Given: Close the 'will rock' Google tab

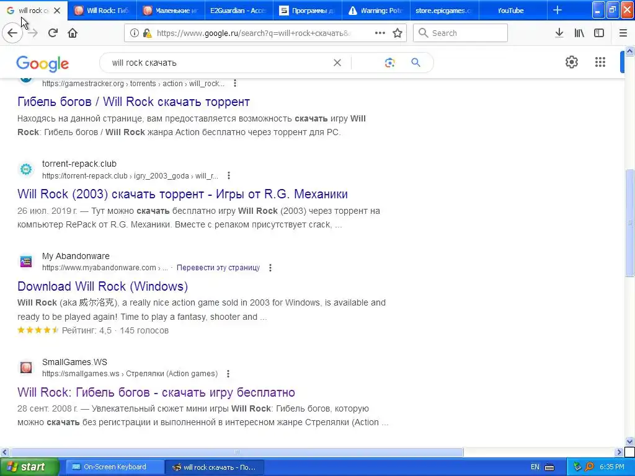Looking at the screenshot, I should pos(57,11).
